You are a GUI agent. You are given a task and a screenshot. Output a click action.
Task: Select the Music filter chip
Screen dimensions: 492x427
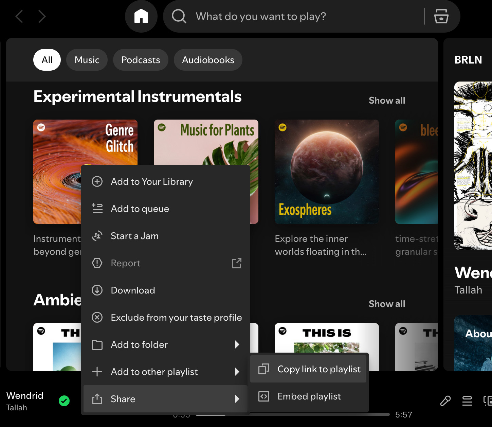point(87,60)
